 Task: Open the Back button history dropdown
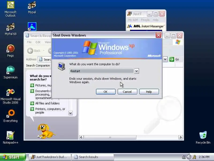click(x=44, y=51)
